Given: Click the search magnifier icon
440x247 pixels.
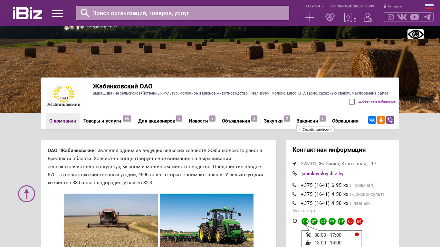Looking at the screenshot, I should (85, 13).
